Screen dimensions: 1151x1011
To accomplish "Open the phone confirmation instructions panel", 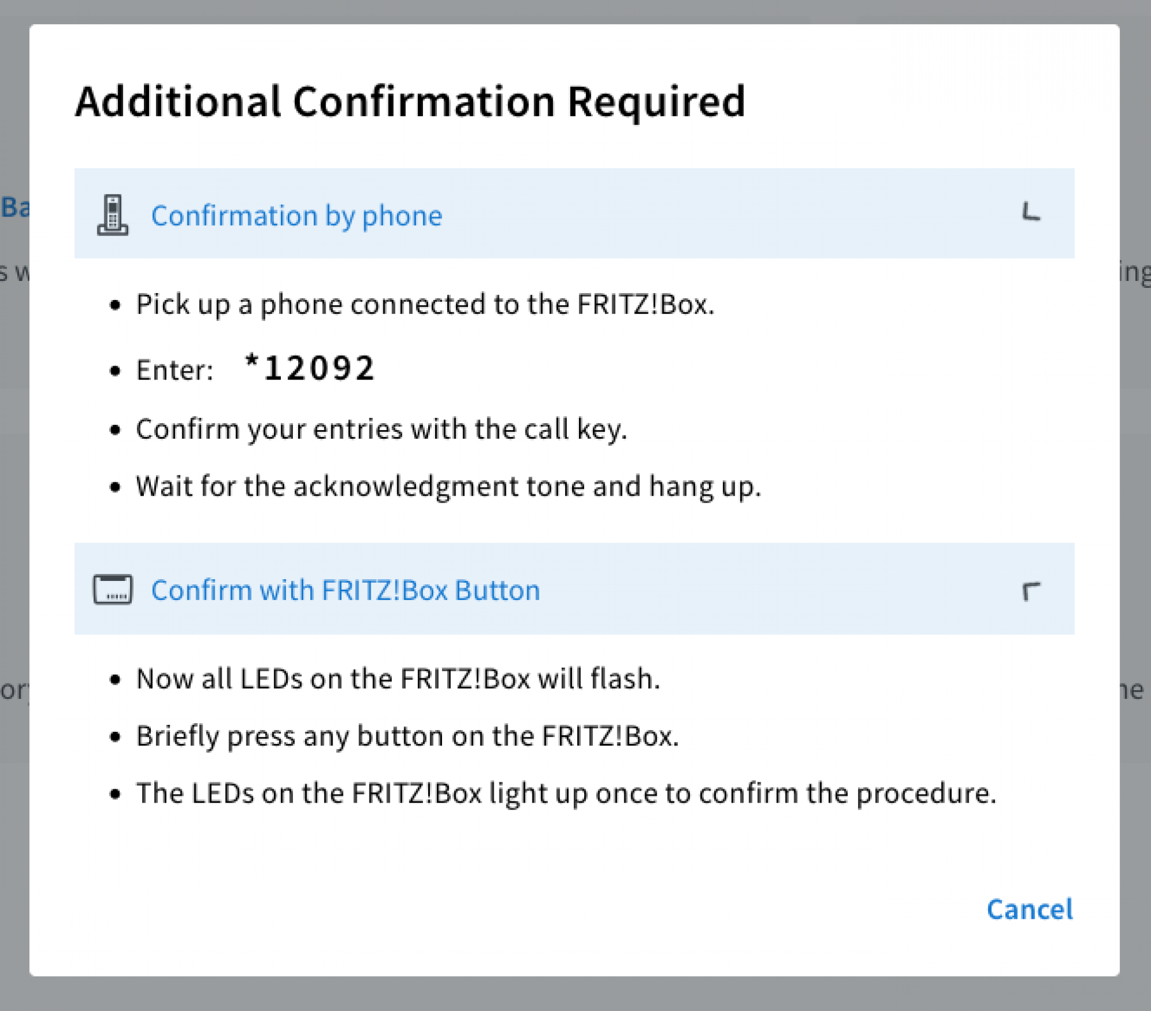I will [x=296, y=215].
